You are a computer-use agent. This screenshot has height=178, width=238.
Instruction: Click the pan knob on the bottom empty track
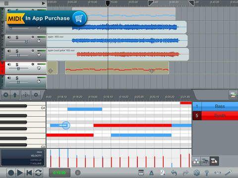39,81
